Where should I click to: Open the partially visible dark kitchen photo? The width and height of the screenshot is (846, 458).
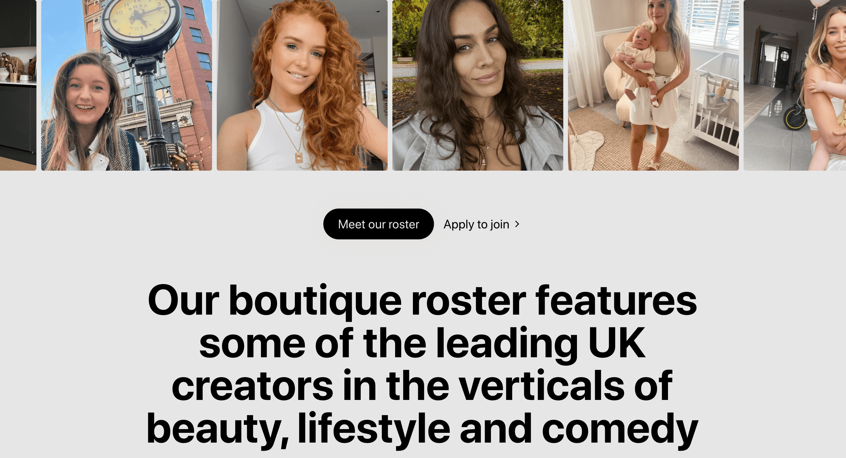pos(18,85)
